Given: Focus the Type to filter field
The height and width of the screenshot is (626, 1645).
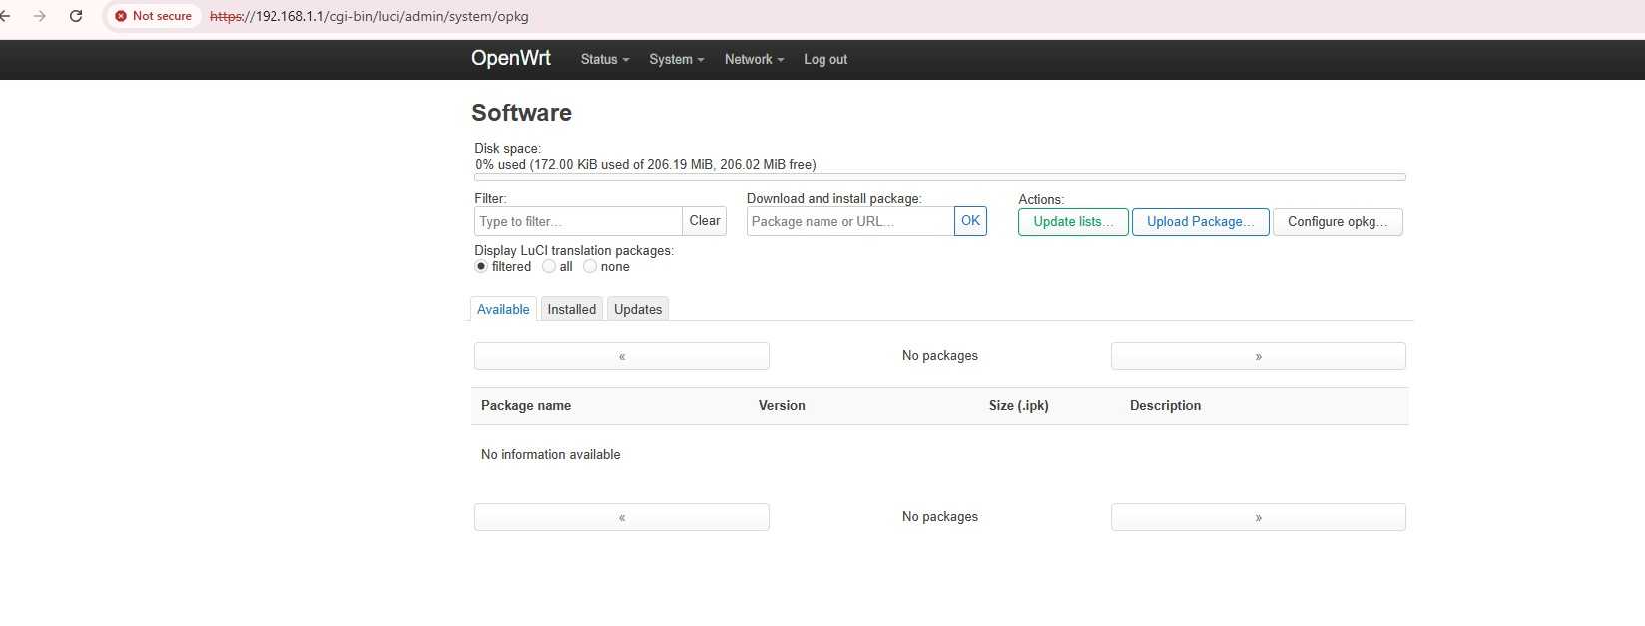Looking at the screenshot, I should 578,221.
